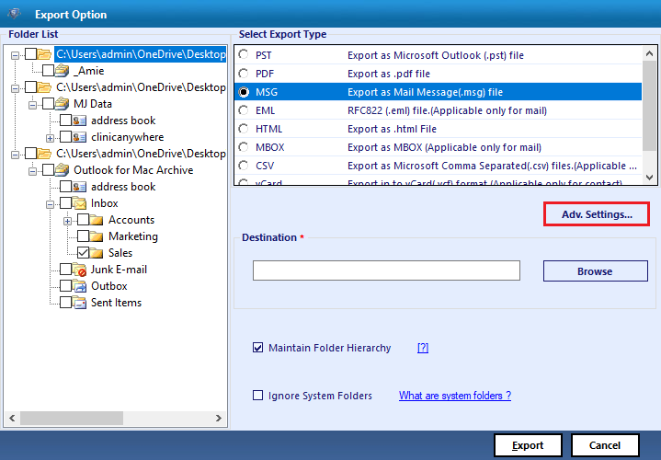Select the HTML export radio button
The width and height of the screenshot is (661, 460).
click(x=244, y=129)
